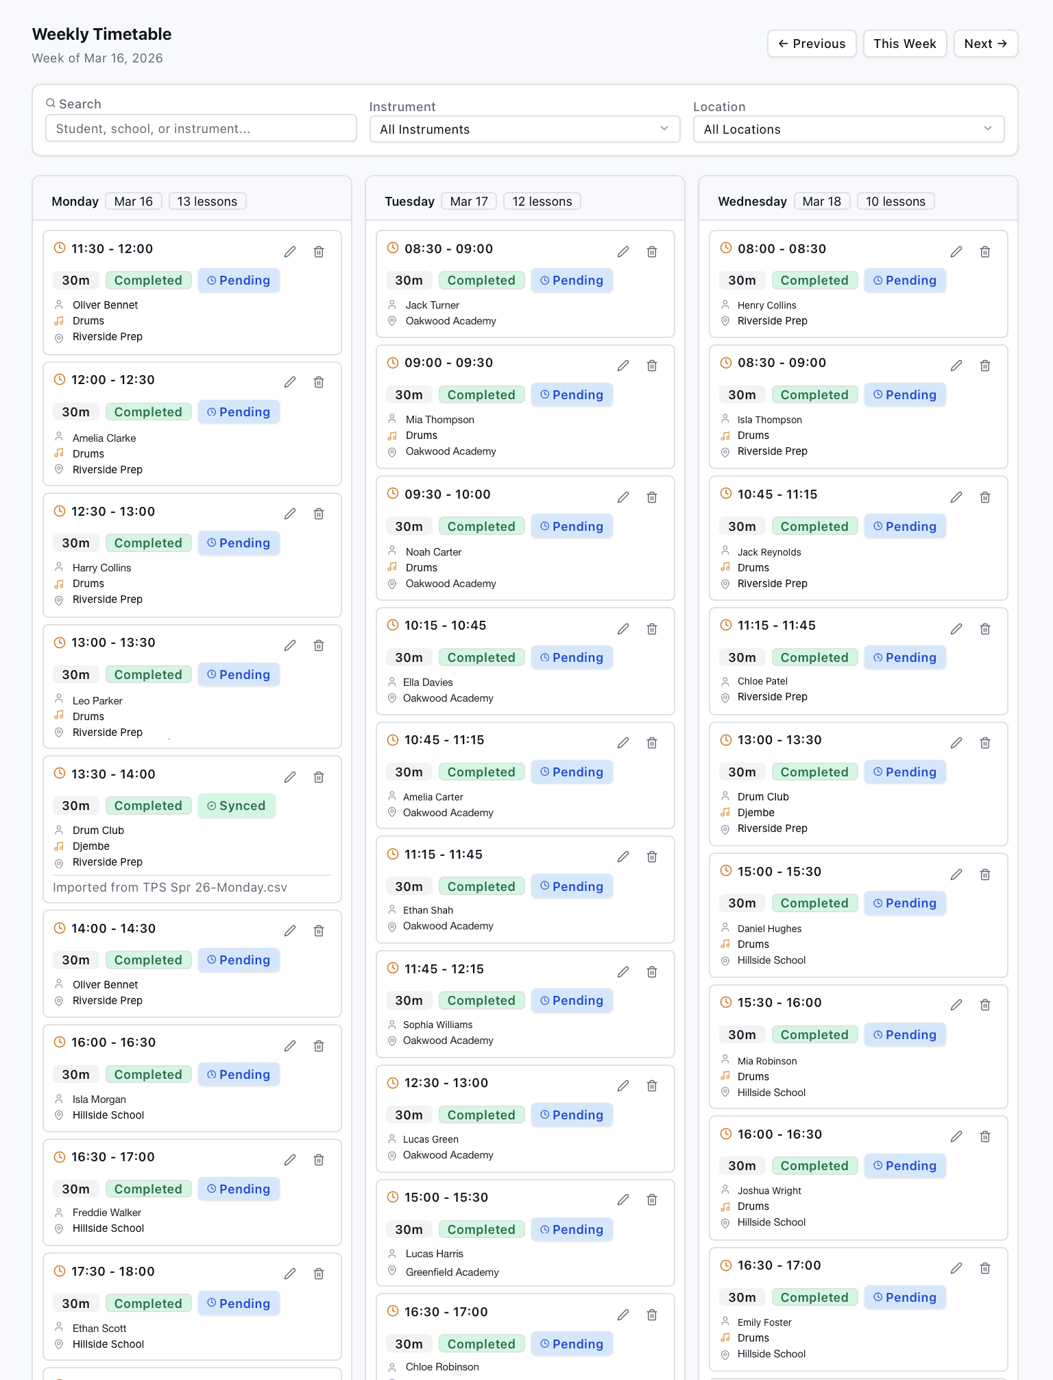Toggle Synced status on Drum Club lesson
The image size is (1053, 1380).
237,806
